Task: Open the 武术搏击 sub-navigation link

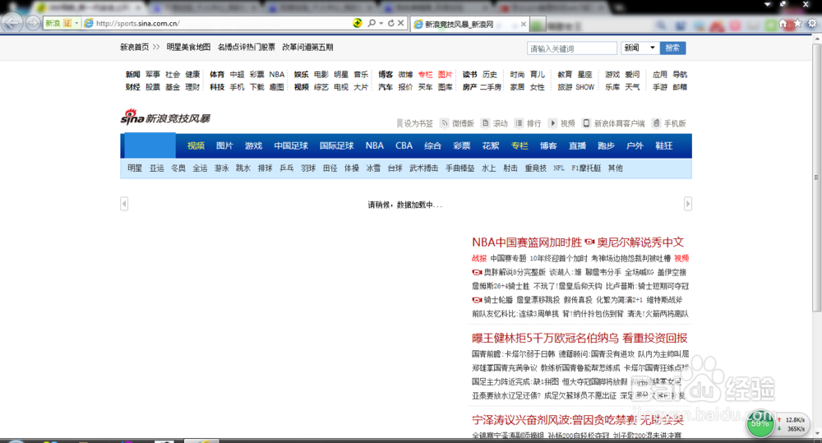Action: point(423,168)
